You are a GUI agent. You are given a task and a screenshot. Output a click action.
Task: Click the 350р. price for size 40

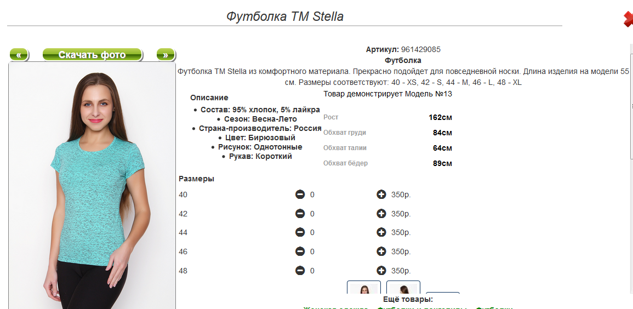401,195
